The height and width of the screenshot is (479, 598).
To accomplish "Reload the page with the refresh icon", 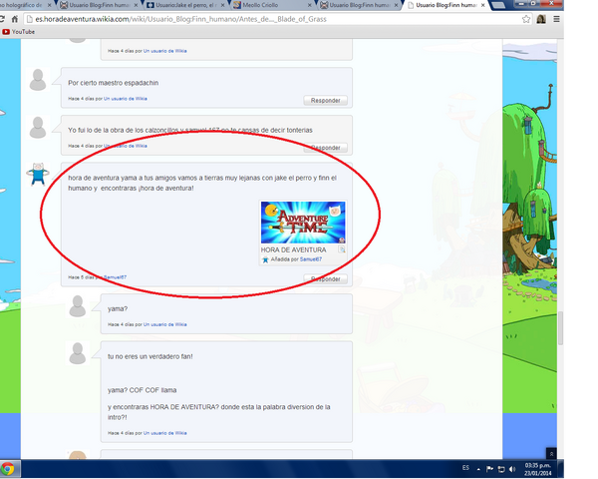I will click(x=2, y=19).
